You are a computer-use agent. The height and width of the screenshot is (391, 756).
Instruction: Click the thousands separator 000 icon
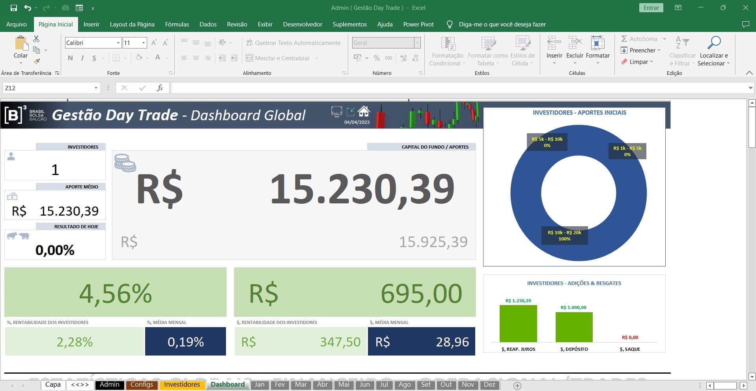[388, 58]
